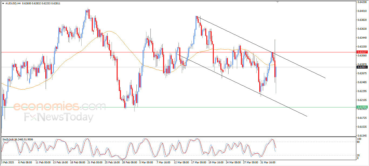
Task: Click the 5 Mar 00:00 time label
Action: pyautogui.click(x=146, y=162)
